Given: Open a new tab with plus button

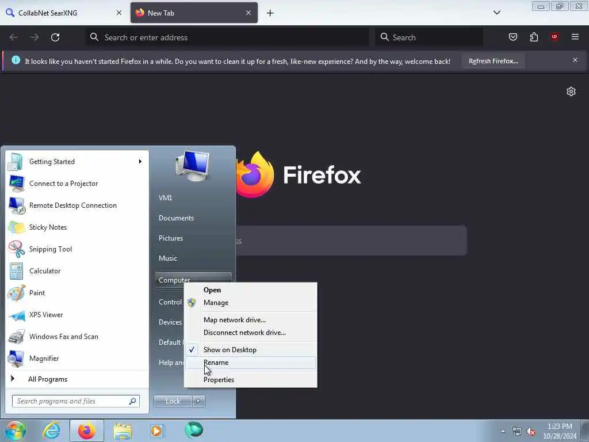Looking at the screenshot, I should tap(270, 13).
